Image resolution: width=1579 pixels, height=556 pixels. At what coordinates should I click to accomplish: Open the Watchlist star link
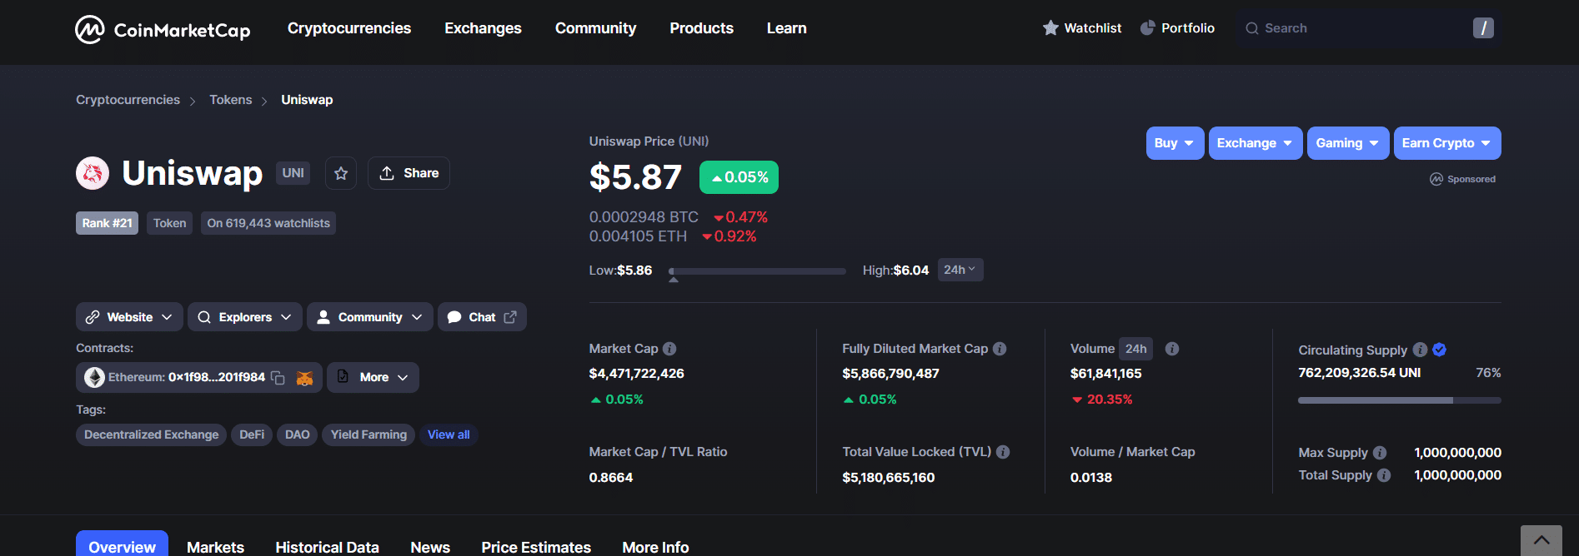point(1082,28)
